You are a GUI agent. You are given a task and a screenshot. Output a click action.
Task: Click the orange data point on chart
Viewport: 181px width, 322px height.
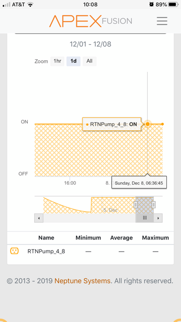[147, 124]
